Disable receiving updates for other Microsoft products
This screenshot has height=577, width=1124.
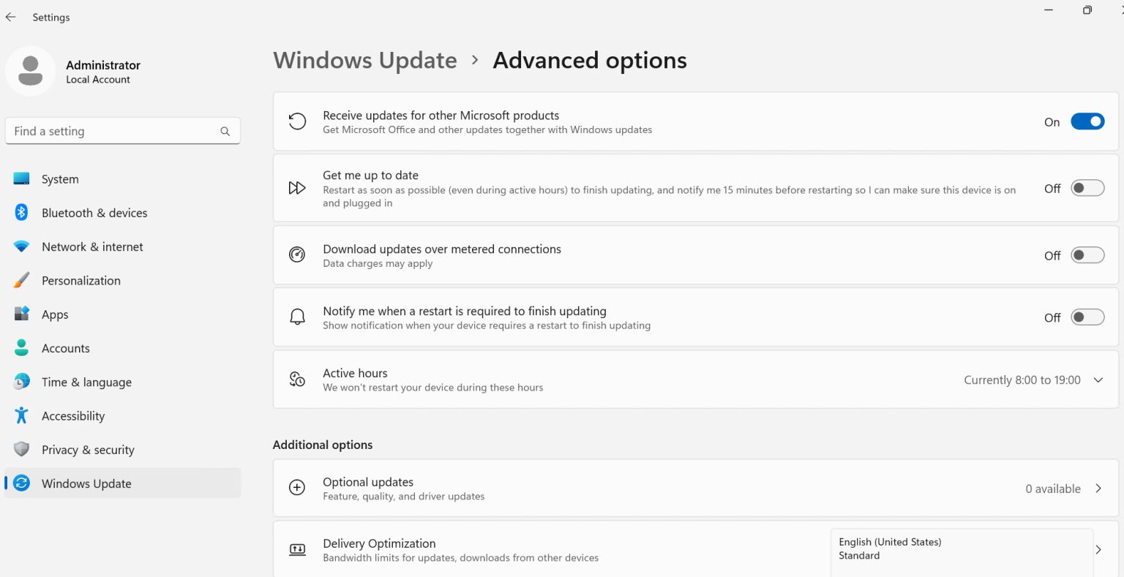point(1087,121)
